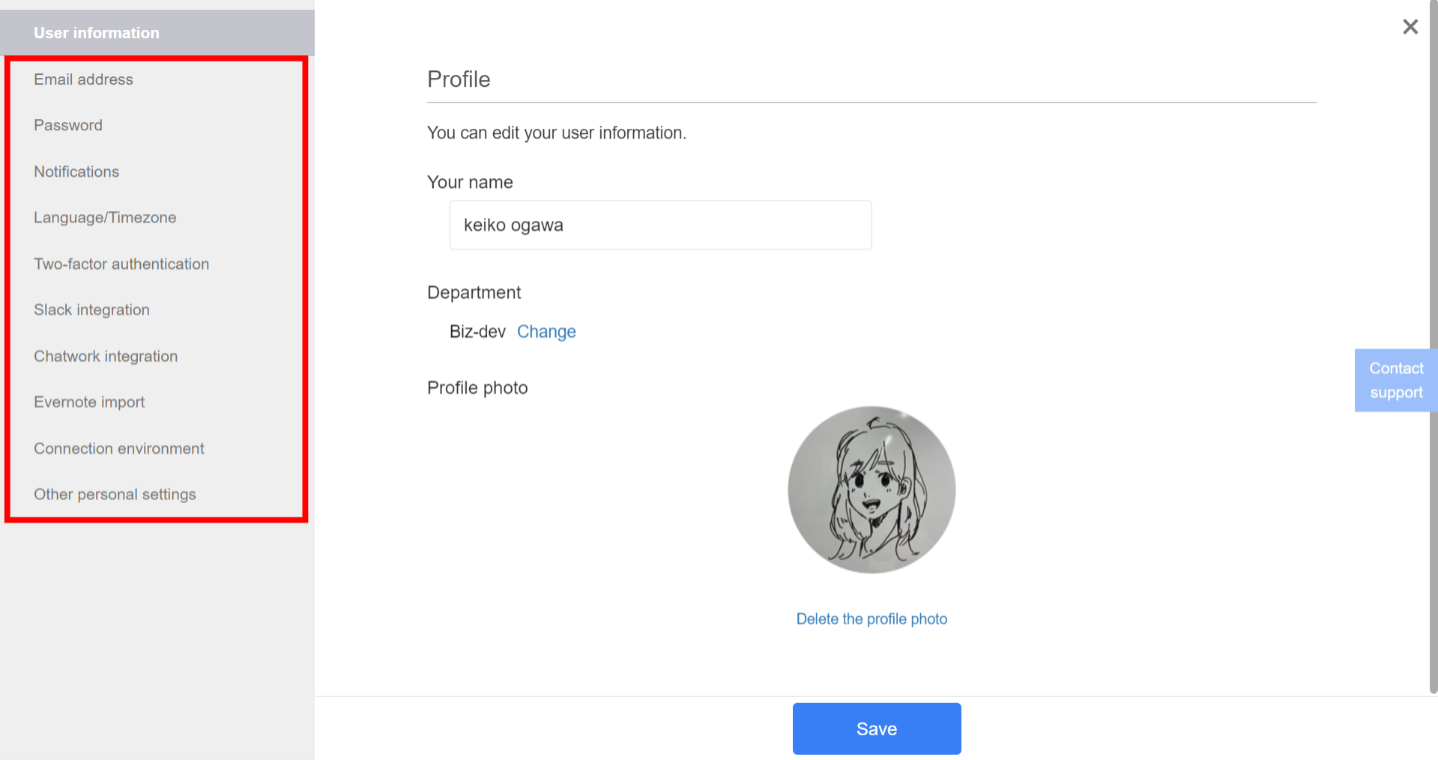Open the Language/Timezone settings
The image size is (1438, 760).
[105, 217]
